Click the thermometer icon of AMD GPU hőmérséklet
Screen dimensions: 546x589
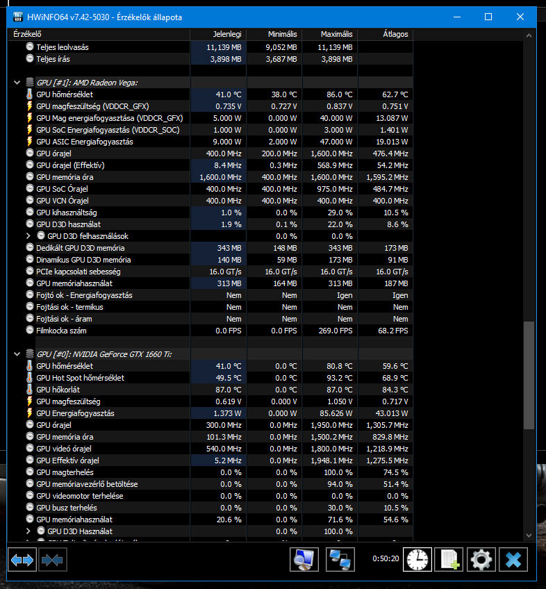pyautogui.click(x=30, y=94)
